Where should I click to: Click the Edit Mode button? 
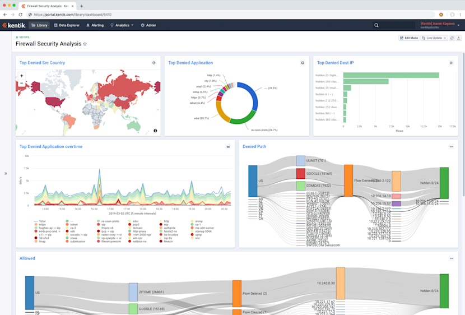click(x=409, y=38)
